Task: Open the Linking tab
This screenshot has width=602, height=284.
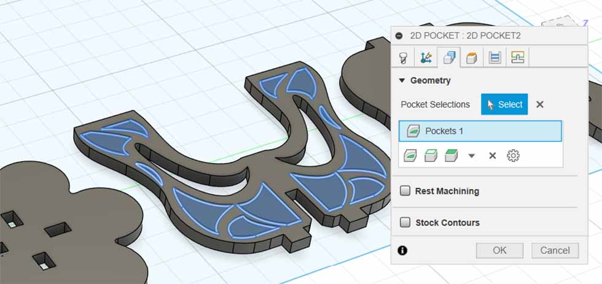Action: 517,58
